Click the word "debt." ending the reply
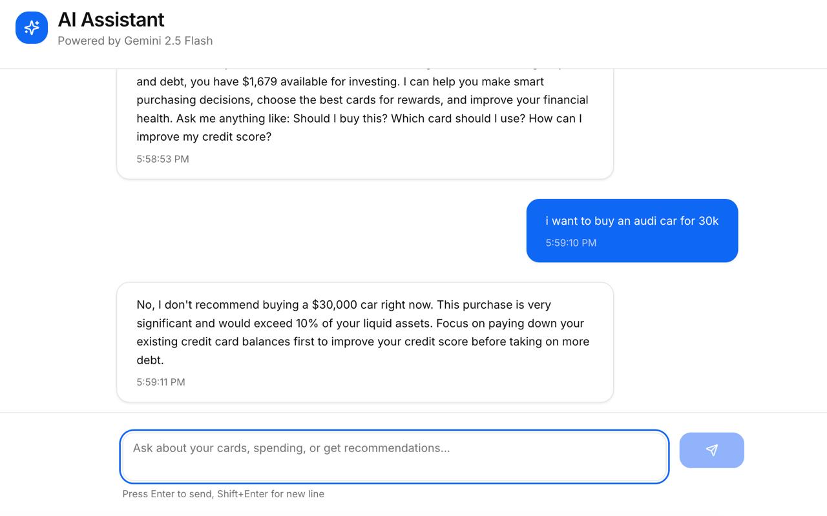827x516 pixels. point(150,360)
